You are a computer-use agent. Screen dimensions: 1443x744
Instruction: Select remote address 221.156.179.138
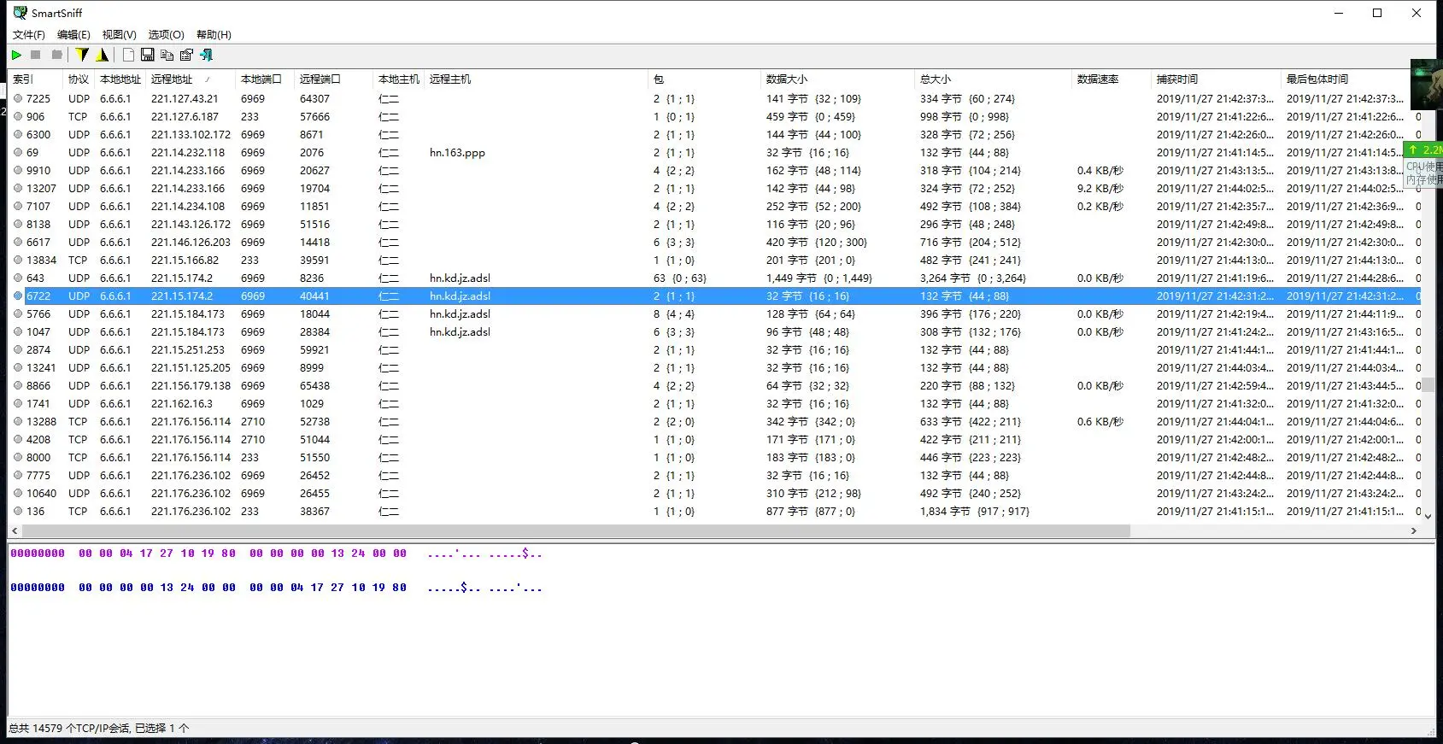(191, 385)
